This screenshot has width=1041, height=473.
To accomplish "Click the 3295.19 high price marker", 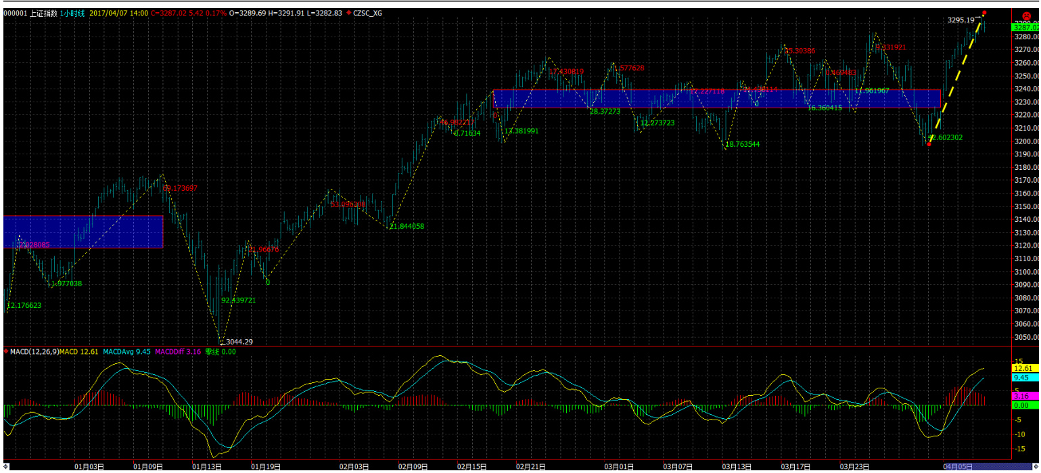I will coord(961,20).
